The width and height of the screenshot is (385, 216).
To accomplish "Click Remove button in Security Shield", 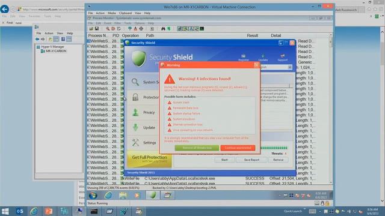I will coord(278,160).
